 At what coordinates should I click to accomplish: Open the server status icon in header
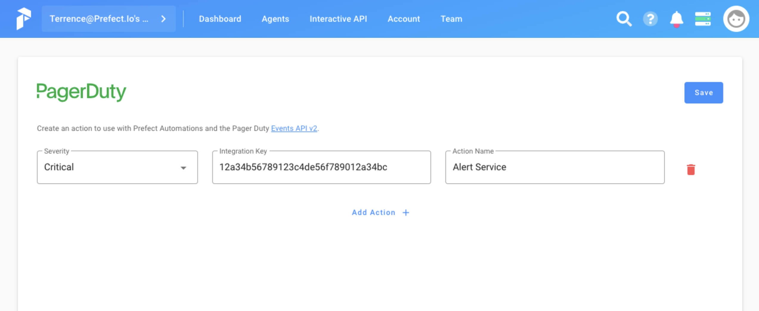[x=703, y=19]
